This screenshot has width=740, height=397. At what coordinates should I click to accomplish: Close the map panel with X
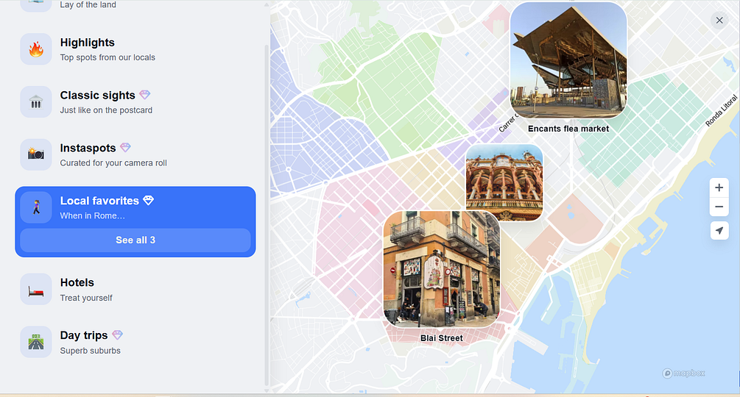coord(719,21)
